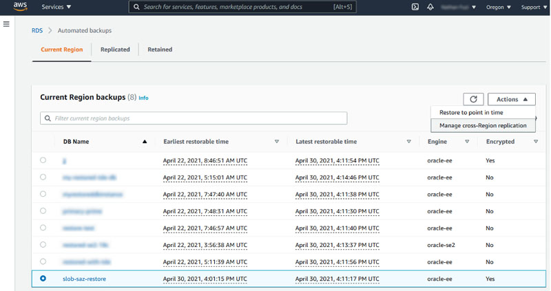
Task: Focus the AWS services search field
Action: [x=242, y=7]
